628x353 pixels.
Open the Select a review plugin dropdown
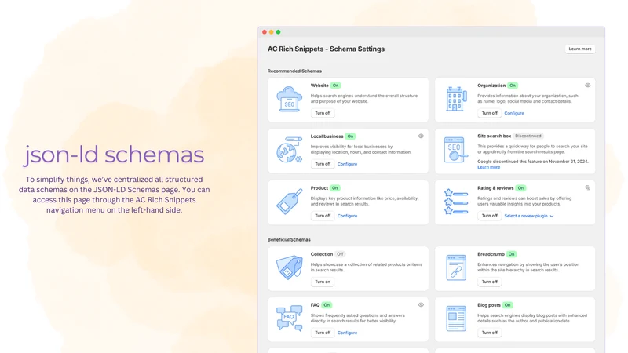(528, 216)
